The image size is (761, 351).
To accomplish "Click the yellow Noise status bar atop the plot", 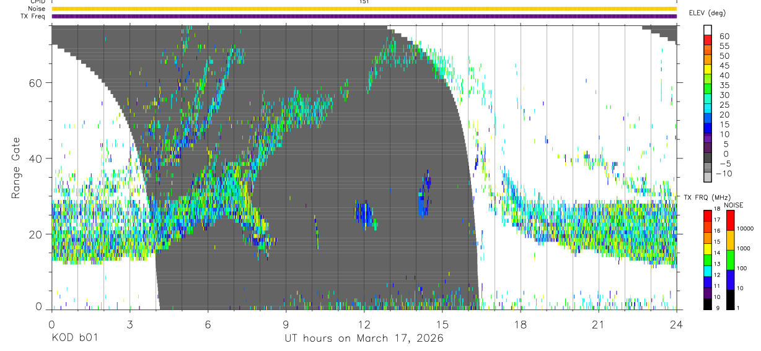I will 364,9.
